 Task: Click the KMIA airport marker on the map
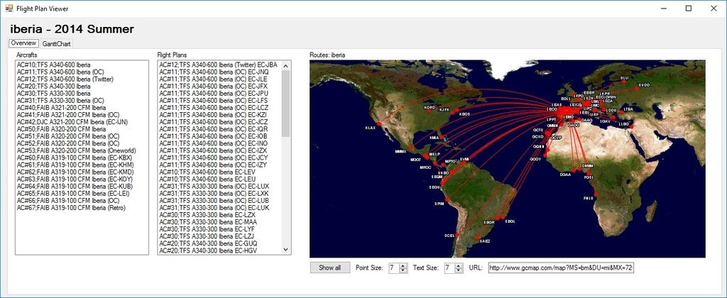440,138
